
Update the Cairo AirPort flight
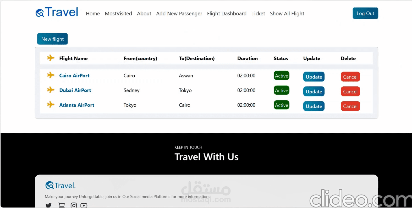point(314,77)
